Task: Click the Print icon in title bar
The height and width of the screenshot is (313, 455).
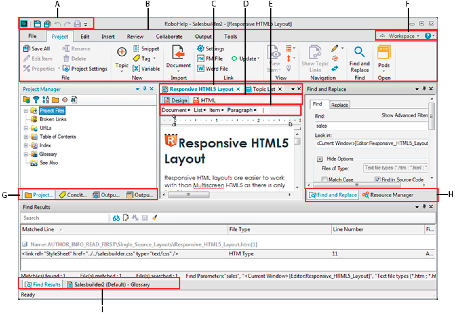Action: 77,24
